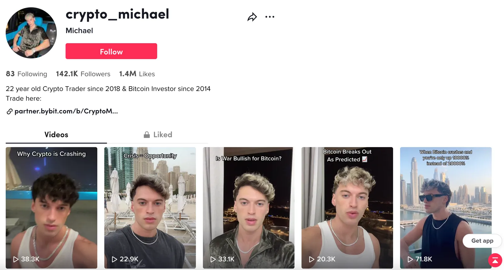Switch to the Liked tab

[x=158, y=135]
